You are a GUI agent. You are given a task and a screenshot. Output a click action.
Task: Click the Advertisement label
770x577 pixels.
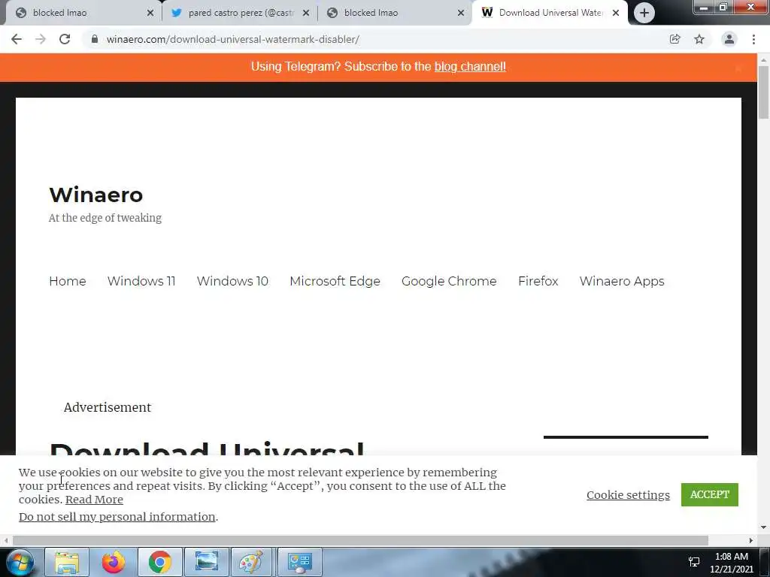108,407
